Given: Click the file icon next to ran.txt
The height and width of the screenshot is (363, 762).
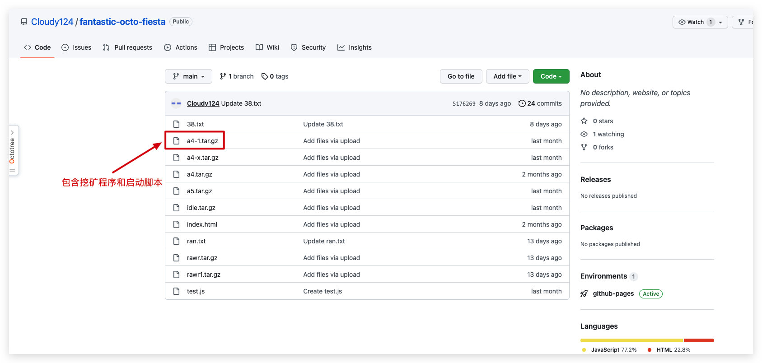Looking at the screenshot, I should tap(177, 241).
